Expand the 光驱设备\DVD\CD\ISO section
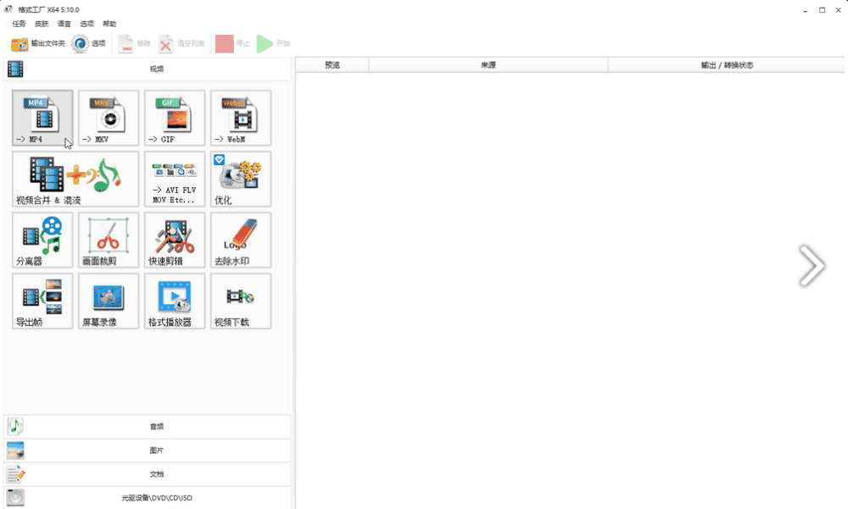 tap(148, 498)
